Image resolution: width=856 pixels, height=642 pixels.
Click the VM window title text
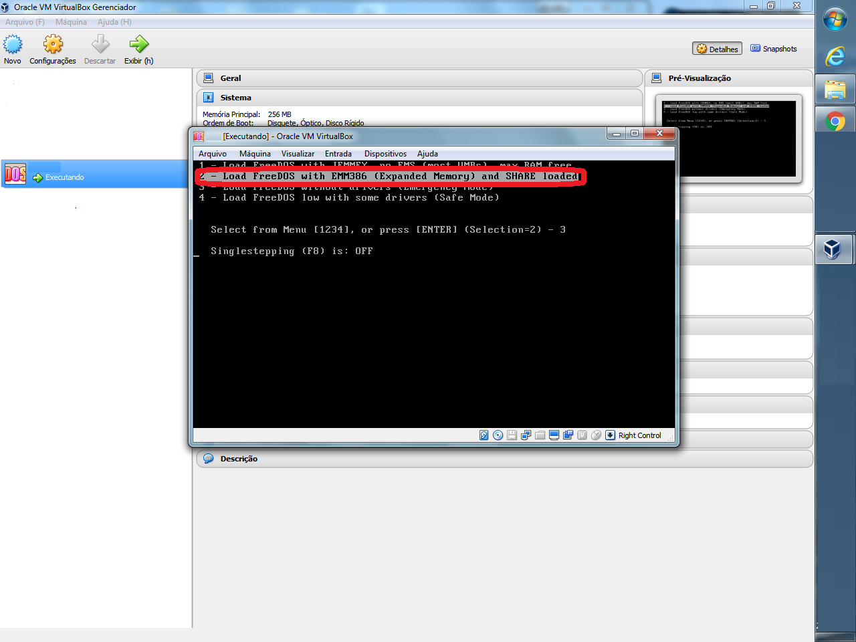[x=288, y=136]
